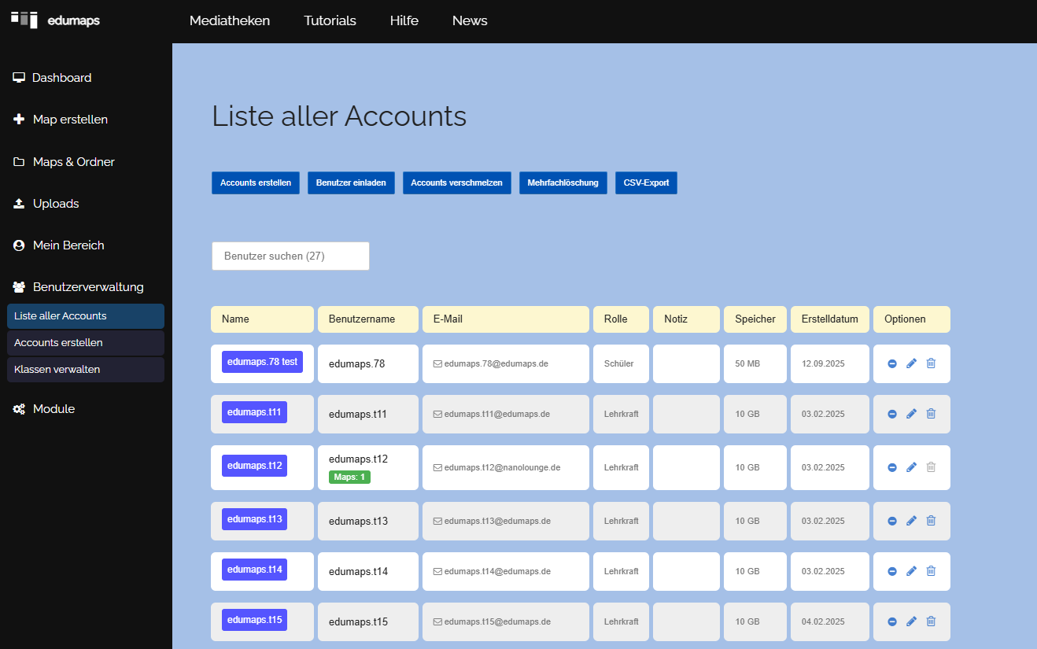
Task: Click the minus circle icon for edumaps.t13
Action: pyautogui.click(x=892, y=521)
